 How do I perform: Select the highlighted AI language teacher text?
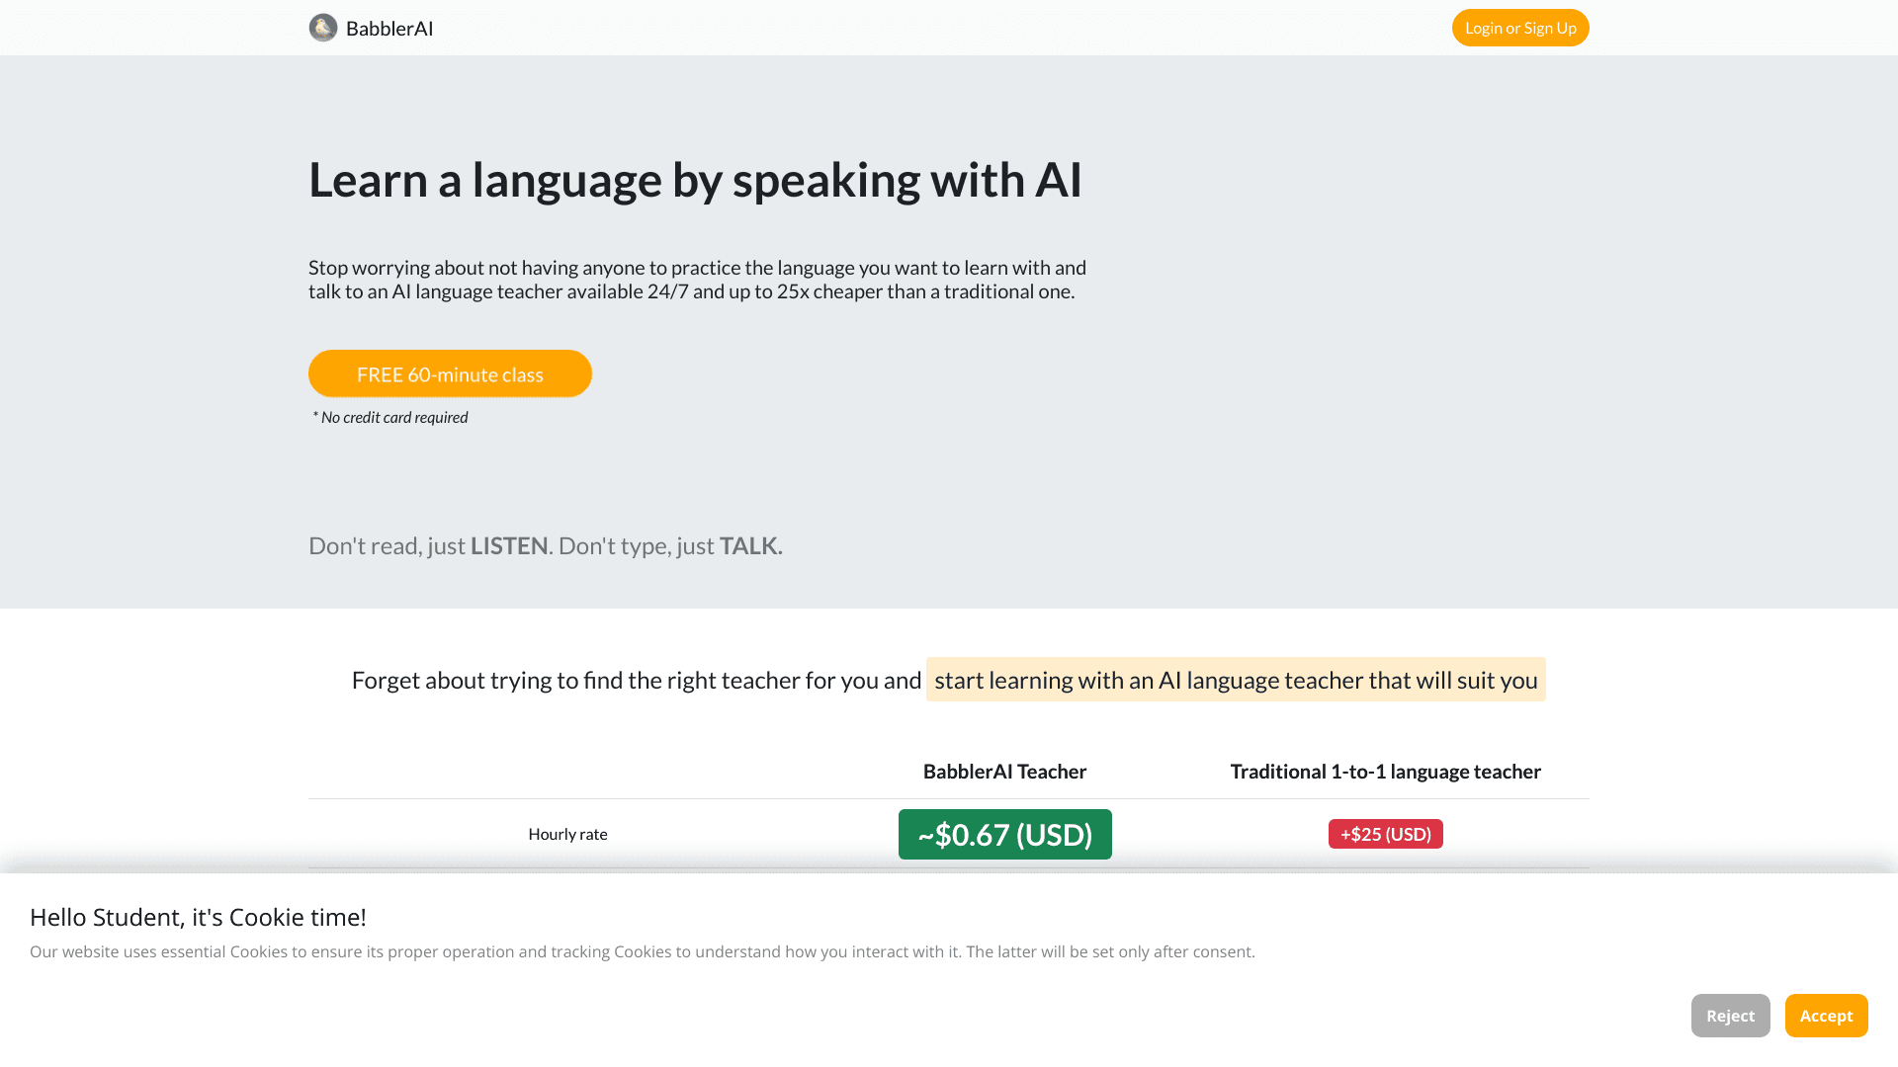(1235, 680)
